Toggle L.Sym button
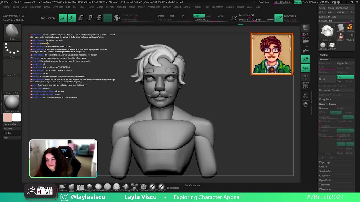The width and height of the screenshot is (360, 202). (305, 68)
